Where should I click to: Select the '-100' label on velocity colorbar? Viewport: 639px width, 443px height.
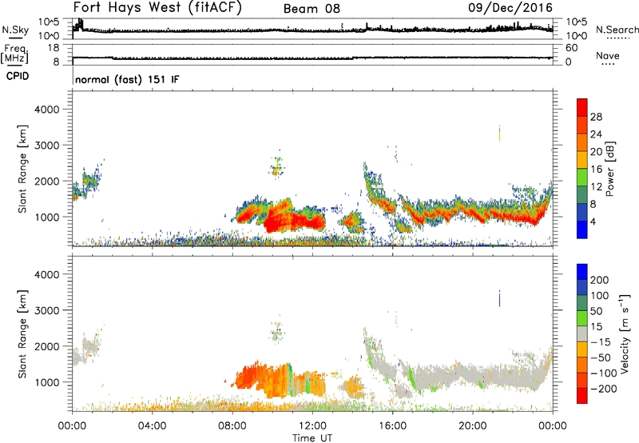[604, 373]
